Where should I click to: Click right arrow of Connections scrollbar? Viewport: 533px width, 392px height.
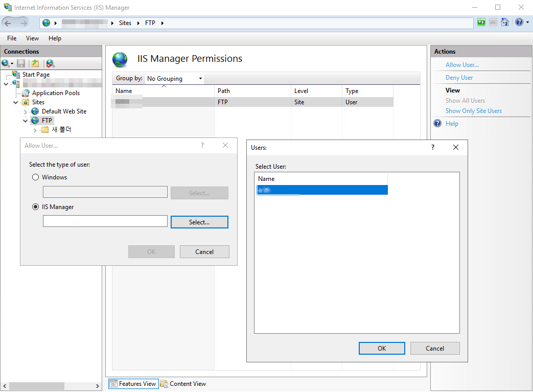97,386
